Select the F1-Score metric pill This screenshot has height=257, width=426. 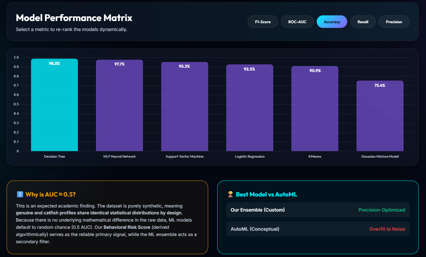(x=263, y=22)
